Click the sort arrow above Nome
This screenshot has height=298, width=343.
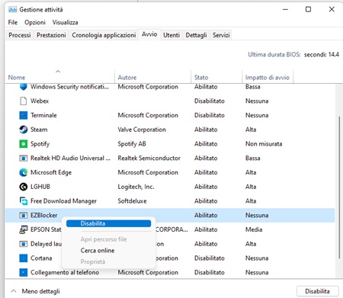coord(58,72)
